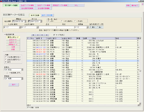Select the 両方 target radio button
This screenshot has width=144, height=112.
tap(6, 62)
